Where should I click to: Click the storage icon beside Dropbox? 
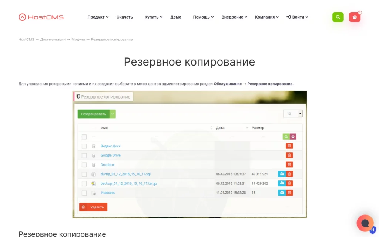[94, 165]
